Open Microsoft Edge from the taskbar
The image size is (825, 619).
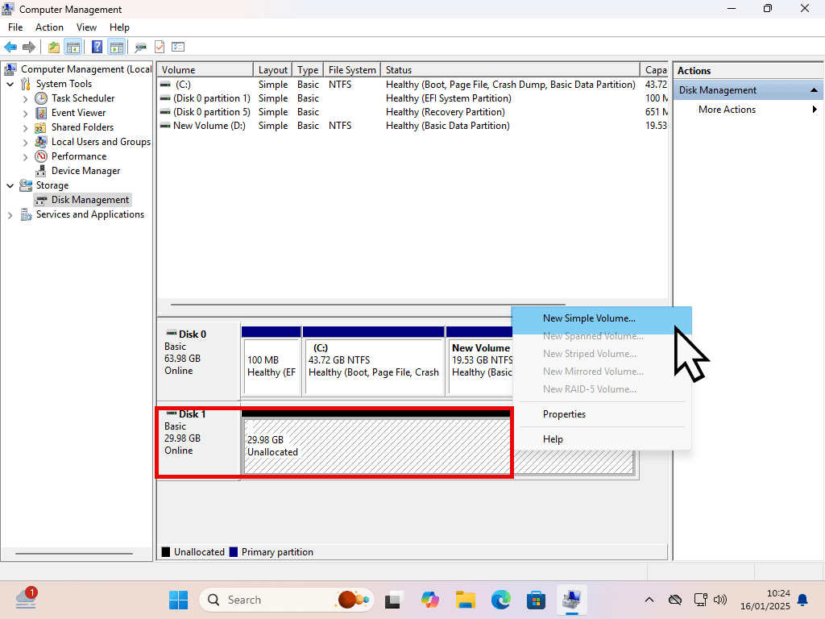(x=501, y=600)
